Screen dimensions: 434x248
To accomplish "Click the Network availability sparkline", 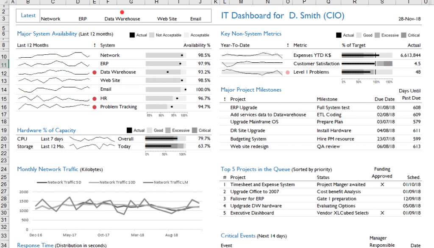I will click(x=53, y=55).
